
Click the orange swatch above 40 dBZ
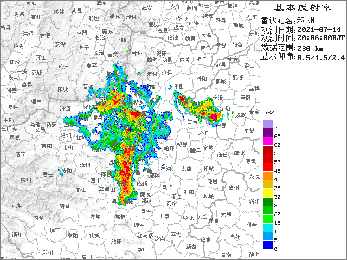(268, 176)
